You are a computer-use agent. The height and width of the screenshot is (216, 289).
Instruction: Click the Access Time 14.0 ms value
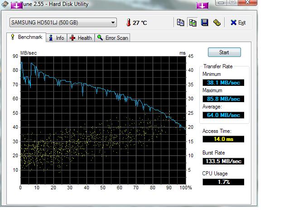(x=223, y=139)
